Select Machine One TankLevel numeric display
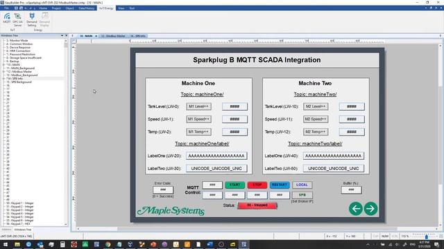 pyautogui.click(x=234, y=107)
